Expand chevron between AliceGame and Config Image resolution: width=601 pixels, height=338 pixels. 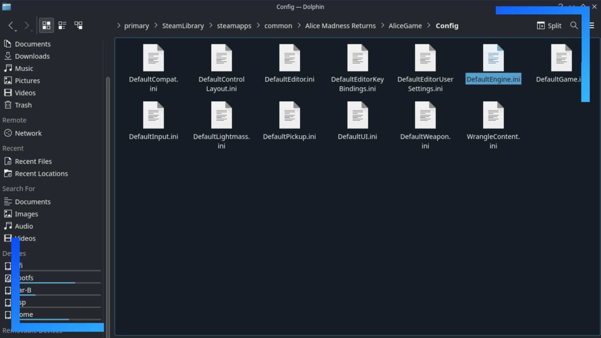(429, 25)
